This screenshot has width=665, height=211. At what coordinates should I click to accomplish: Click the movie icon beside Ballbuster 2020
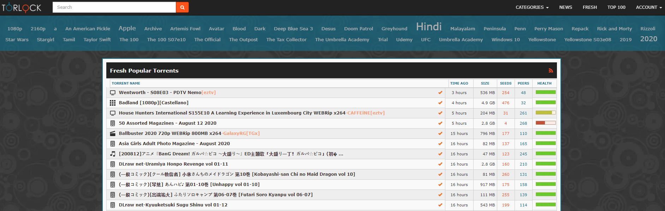coord(113,134)
